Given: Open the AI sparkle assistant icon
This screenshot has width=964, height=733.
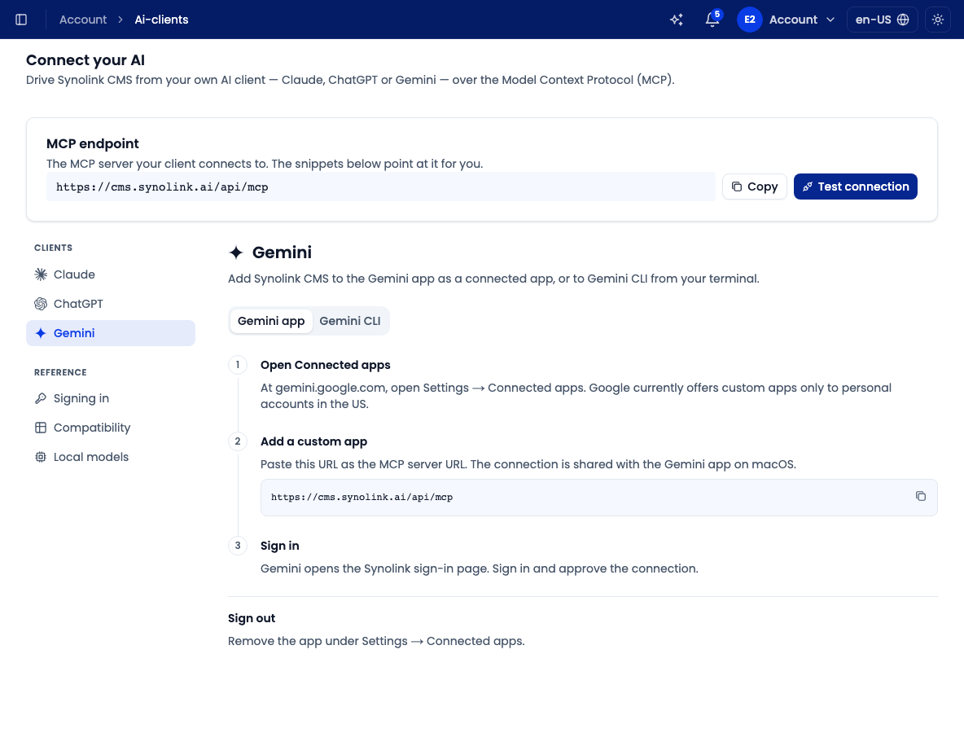Looking at the screenshot, I should (677, 20).
